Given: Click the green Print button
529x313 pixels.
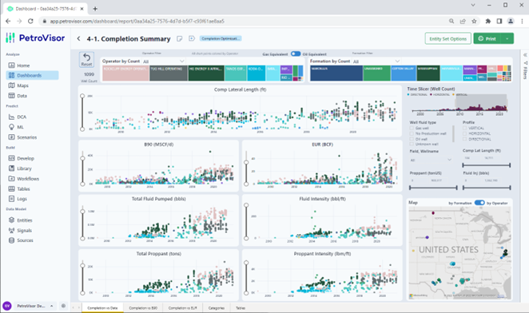Looking at the screenshot, I should (x=487, y=38).
